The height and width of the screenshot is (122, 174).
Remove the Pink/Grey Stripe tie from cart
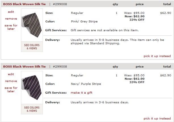pos(11,19)
